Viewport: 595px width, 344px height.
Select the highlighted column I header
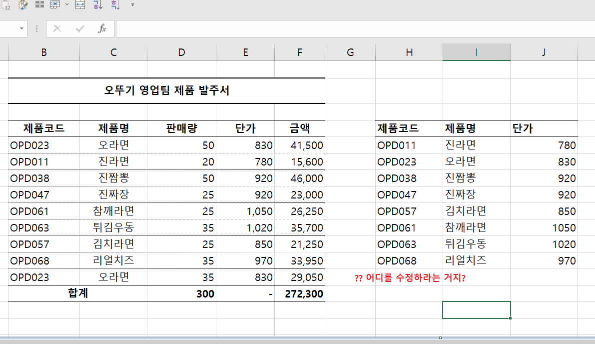(476, 52)
